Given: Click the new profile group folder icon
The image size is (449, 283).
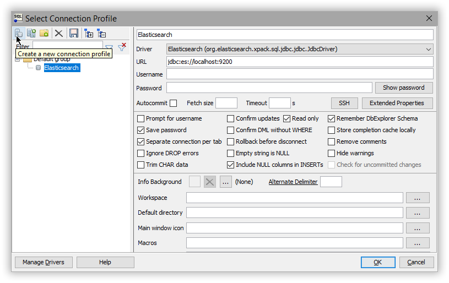Looking at the screenshot, I should click(x=44, y=33).
